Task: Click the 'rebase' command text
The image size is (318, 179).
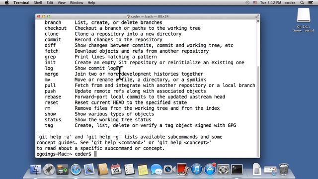Action: pyautogui.click(x=53, y=97)
